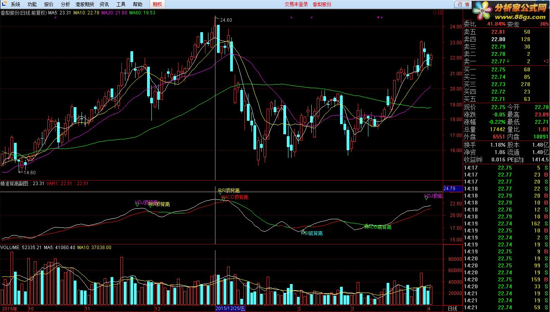The height and width of the screenshot is (312, 550).
Task: Select the red 期权 tab
Action: pos(157,4)
